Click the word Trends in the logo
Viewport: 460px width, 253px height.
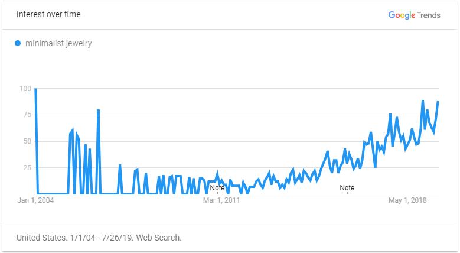429,15
